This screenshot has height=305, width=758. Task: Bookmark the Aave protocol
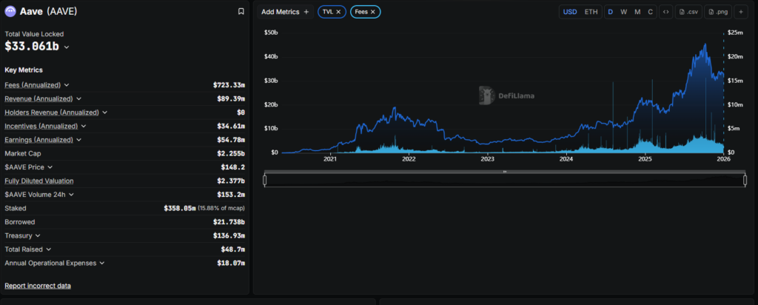click(x=241, y=12)
